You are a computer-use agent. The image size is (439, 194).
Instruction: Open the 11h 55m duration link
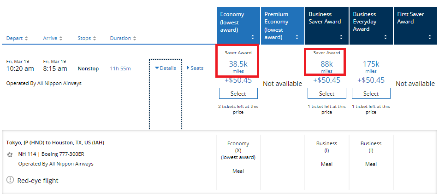tap(120, 68)
